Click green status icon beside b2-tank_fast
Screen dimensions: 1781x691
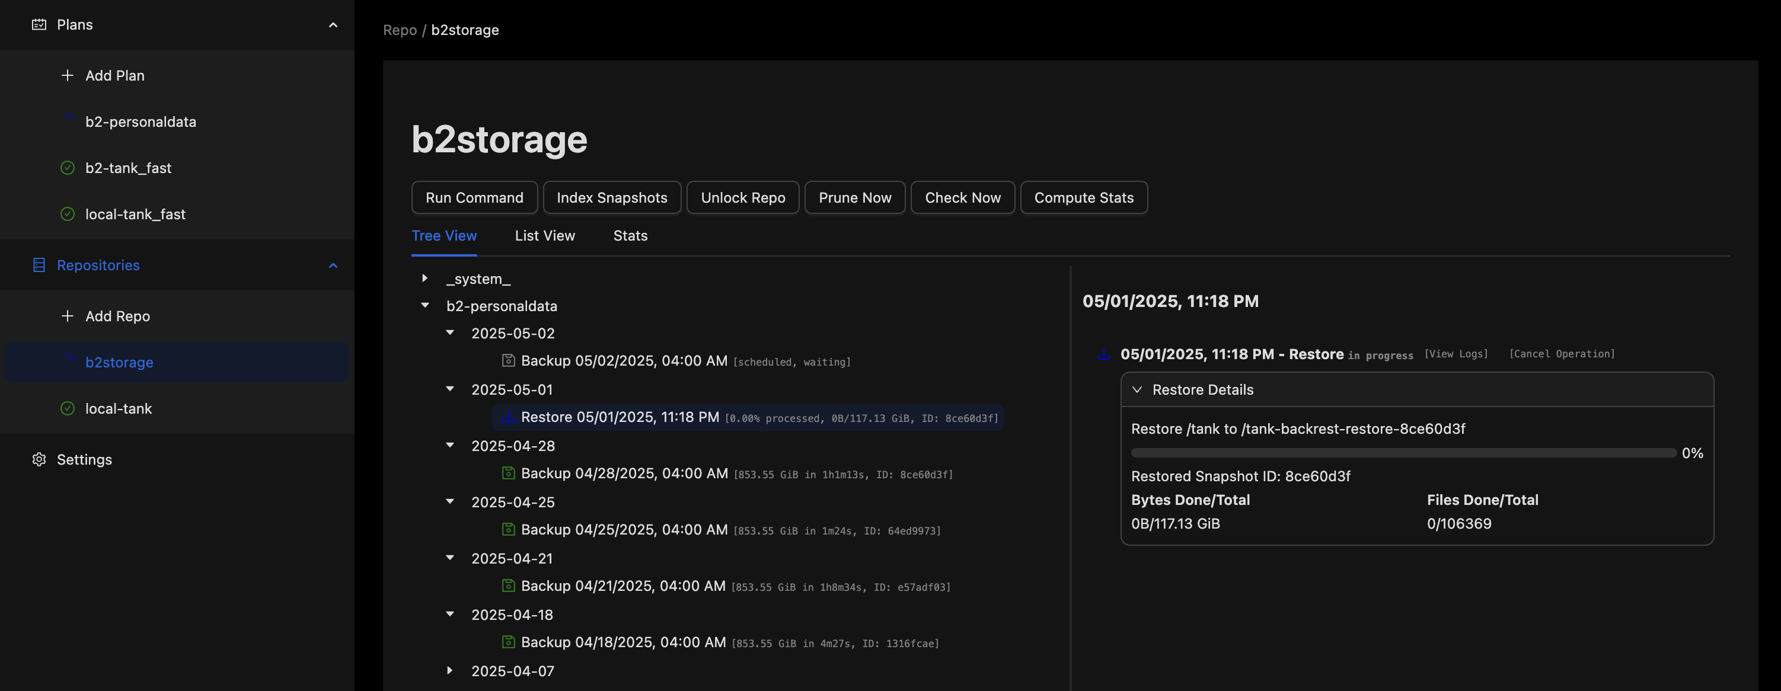pos(67,168)
